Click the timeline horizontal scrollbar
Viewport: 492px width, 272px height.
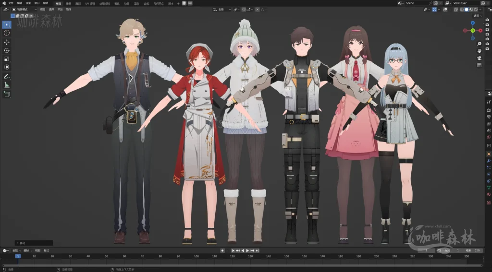pos(242,265)
